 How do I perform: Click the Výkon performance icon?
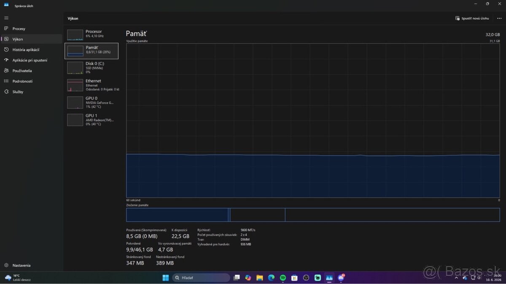click(x=6, y=39)
